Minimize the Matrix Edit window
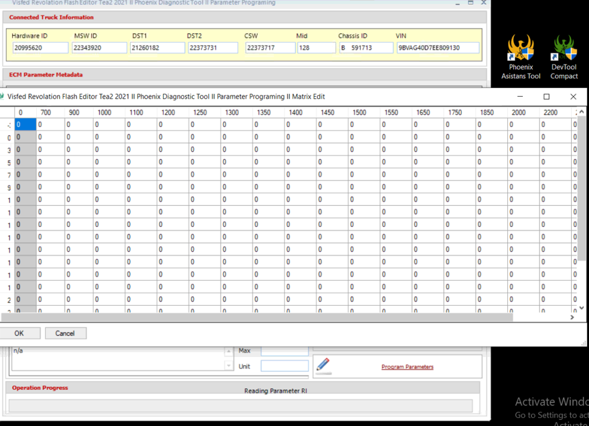589x426 pixels. [520, 97]
